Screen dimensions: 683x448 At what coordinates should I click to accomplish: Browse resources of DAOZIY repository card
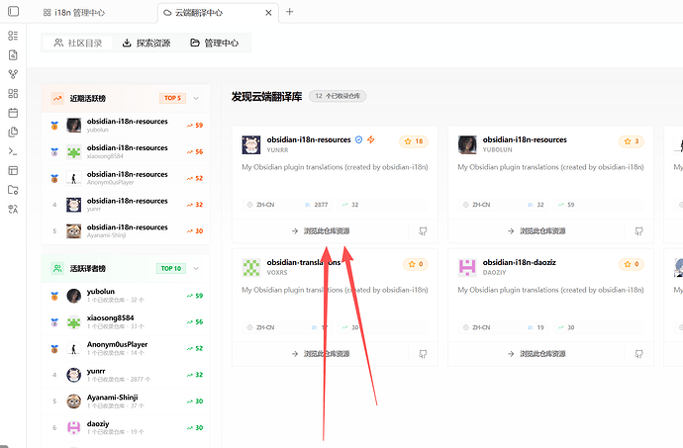537,354
